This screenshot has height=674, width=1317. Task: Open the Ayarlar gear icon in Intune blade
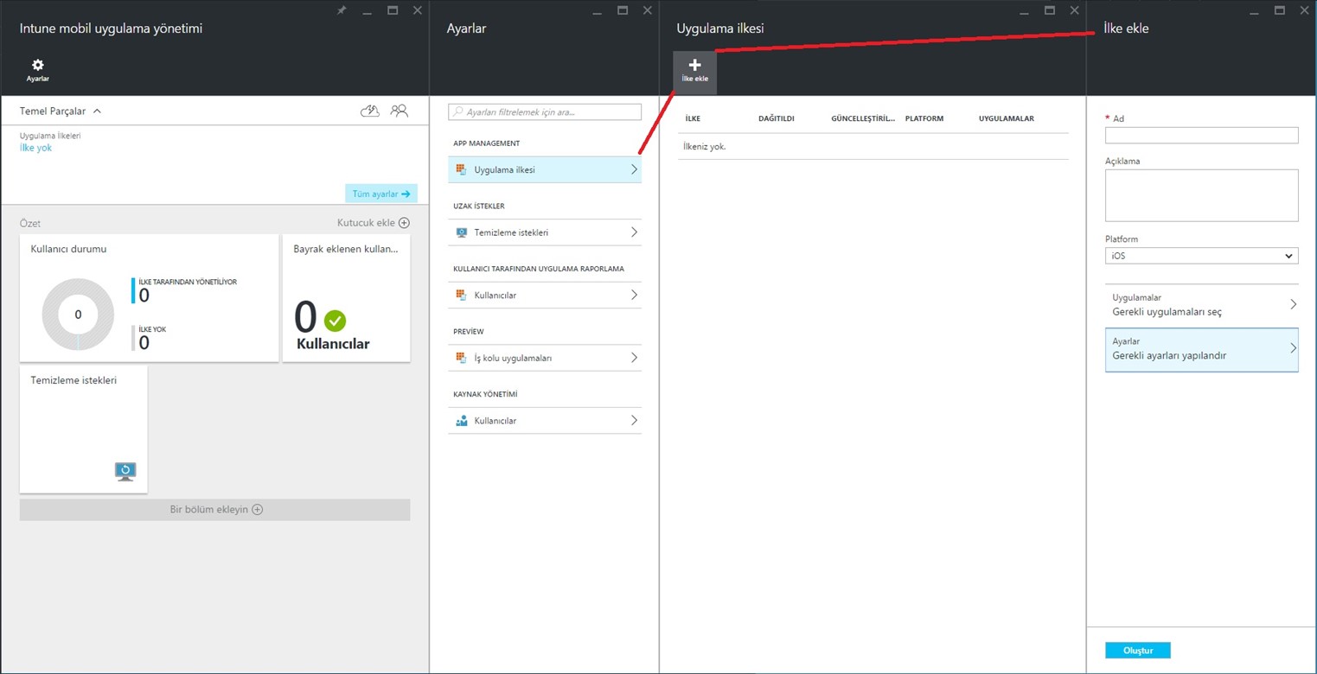coord(37,69)
